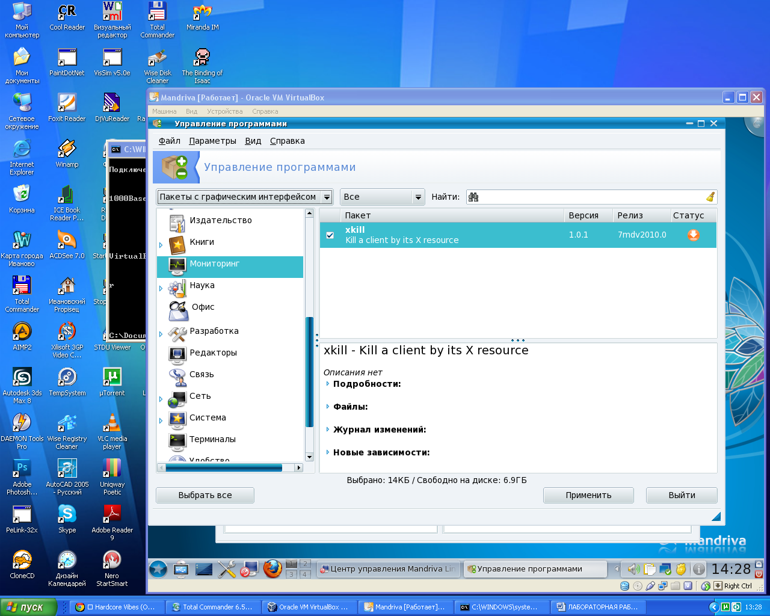Click category list scroll-down arrow
Image resolution: width=770 pixels, height=616 pixels.
310,457
